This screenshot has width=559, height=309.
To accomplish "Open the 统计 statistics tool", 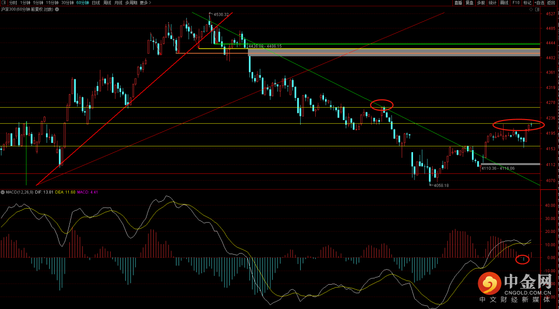I will (x=492, y=3).
